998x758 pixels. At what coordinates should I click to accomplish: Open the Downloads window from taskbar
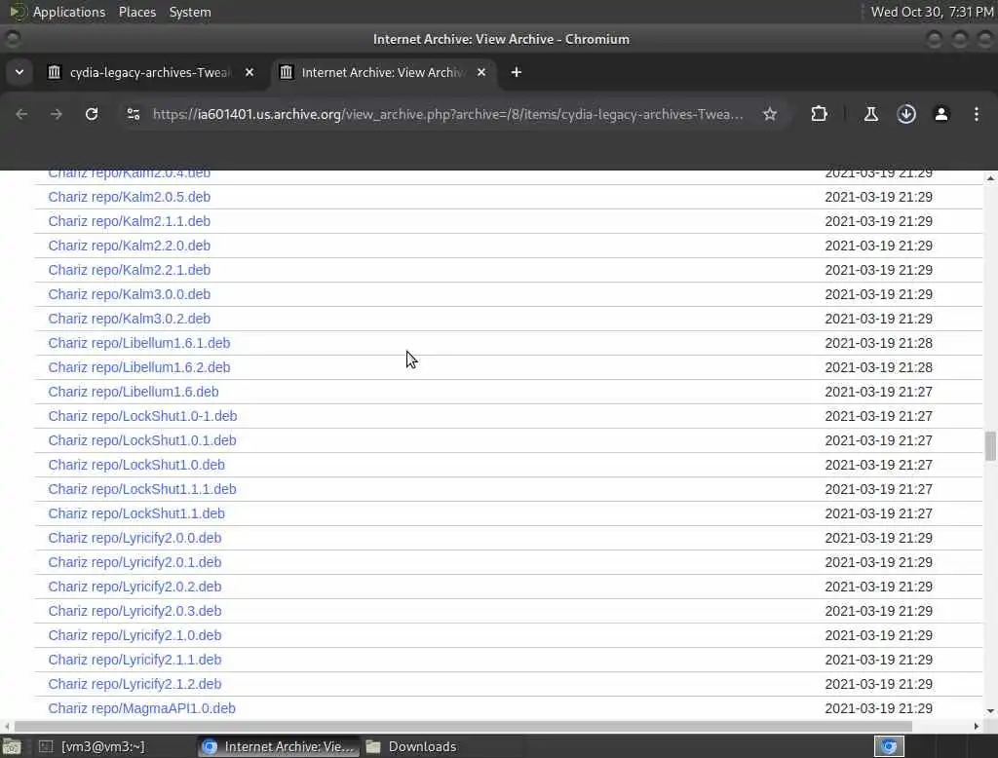tap(412, 746)
